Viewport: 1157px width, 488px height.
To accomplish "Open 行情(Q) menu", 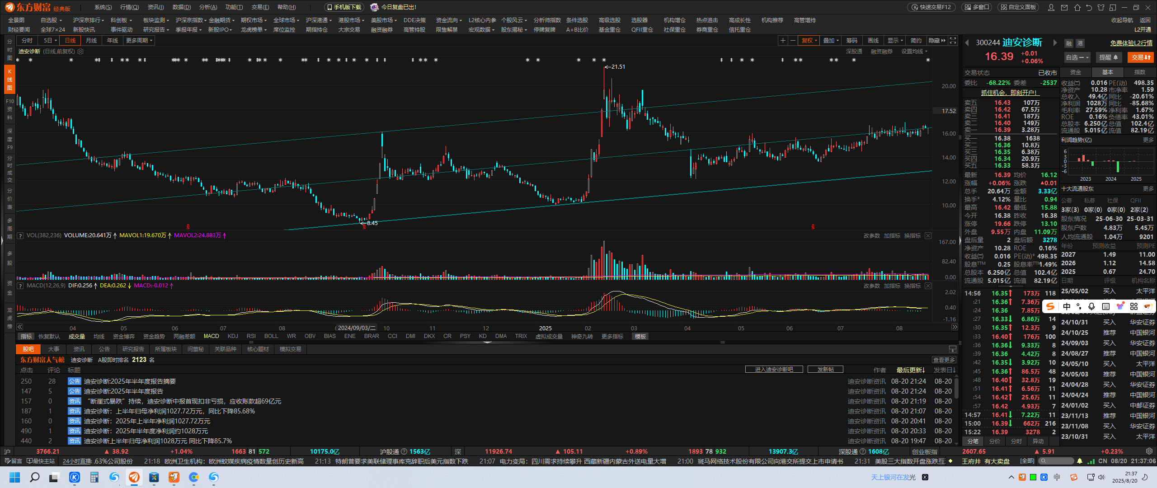I will (129, 7).
